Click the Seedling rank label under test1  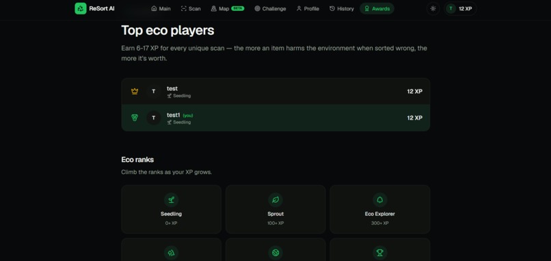tap(179, 122)
